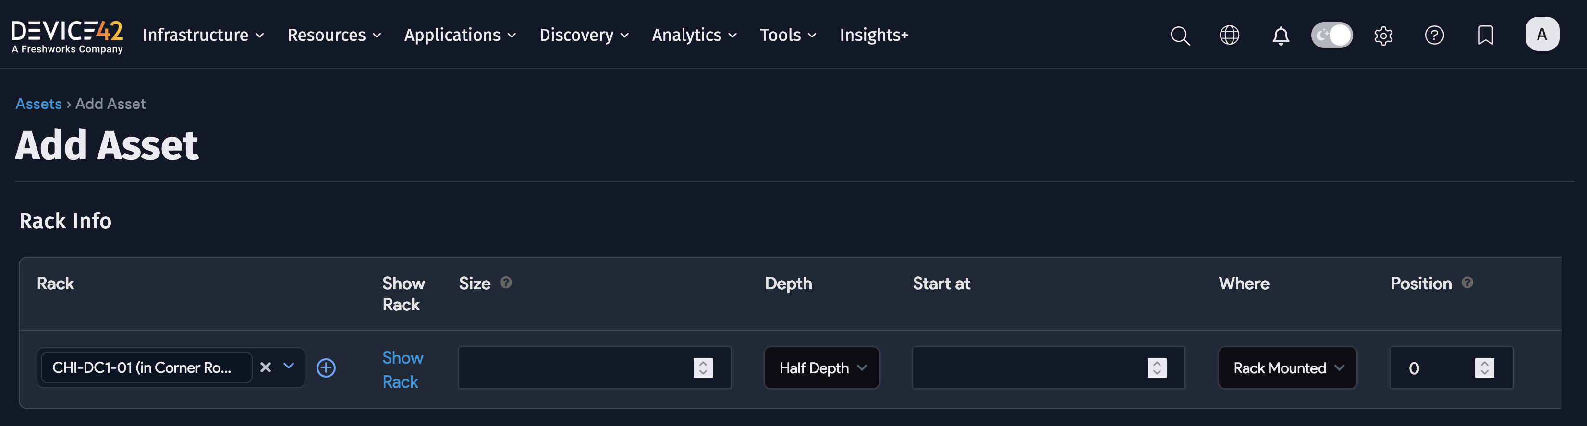Open the settings gear icon

click(x=1383, y=35)
